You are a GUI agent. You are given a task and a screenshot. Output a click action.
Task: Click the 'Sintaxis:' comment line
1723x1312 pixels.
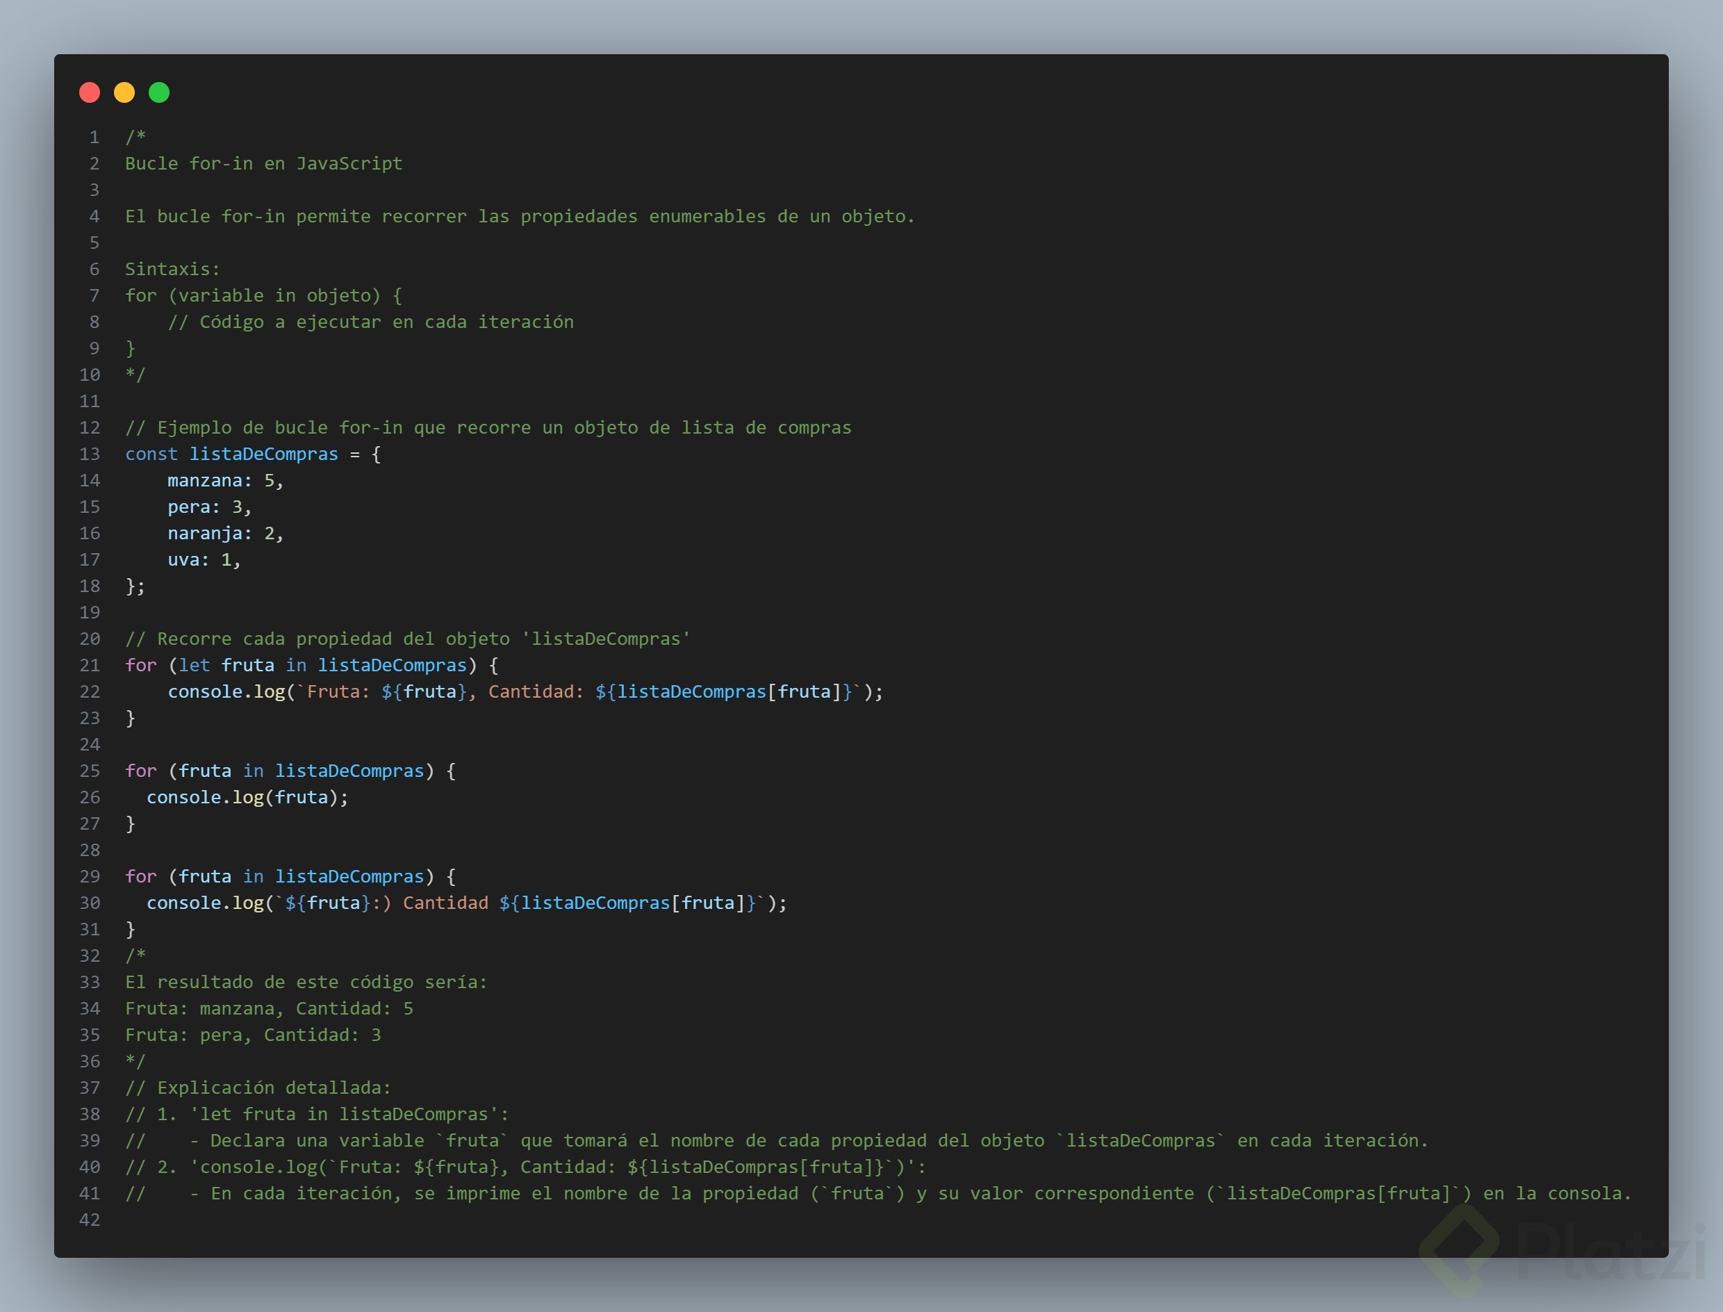pyautogui.click(x=172, y=270)
